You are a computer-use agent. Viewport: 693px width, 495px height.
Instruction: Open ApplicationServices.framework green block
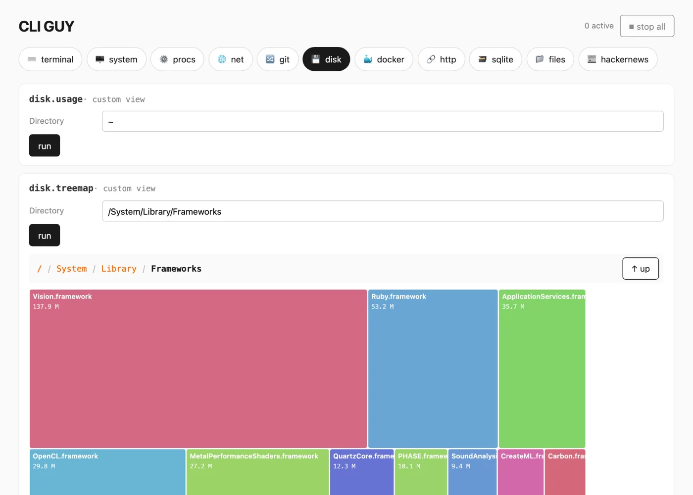pos(542,369)
